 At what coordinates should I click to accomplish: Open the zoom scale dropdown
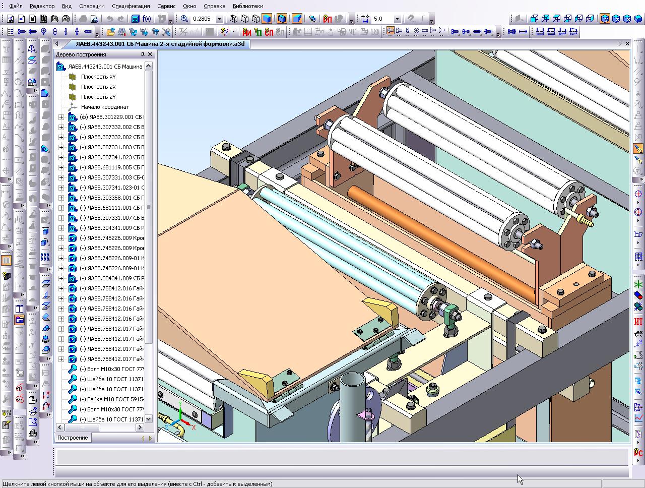[x=219, y=19]
